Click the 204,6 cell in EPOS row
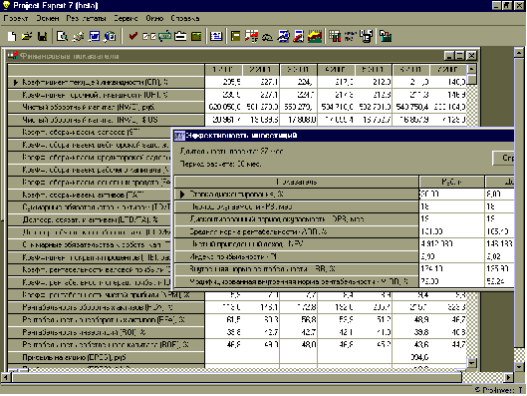 pos(410,357)
